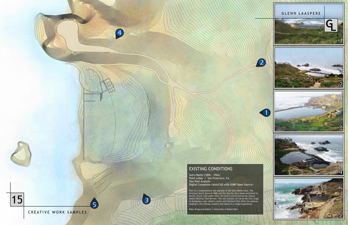Select the blue location pin numbered 4
This screenshot has height=225, width=348.
click(119, 33)
